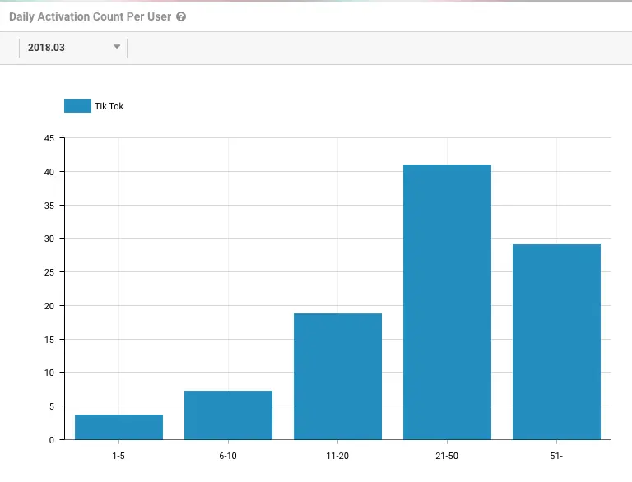Select the 51- range bar

point(556,342)
